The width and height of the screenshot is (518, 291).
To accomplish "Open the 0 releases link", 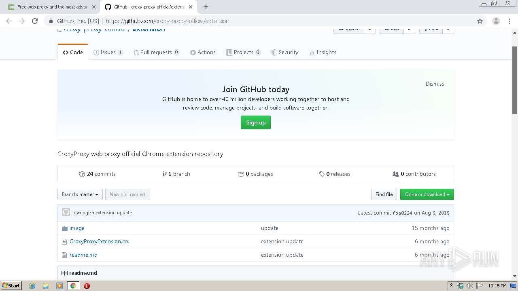I will pos(335,174).
